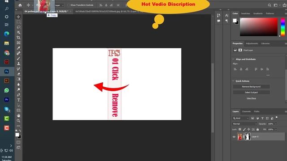Select the Eyedropper tool
Screen dimensions: 287x161
pyautogui.click(x=18, y=48)
